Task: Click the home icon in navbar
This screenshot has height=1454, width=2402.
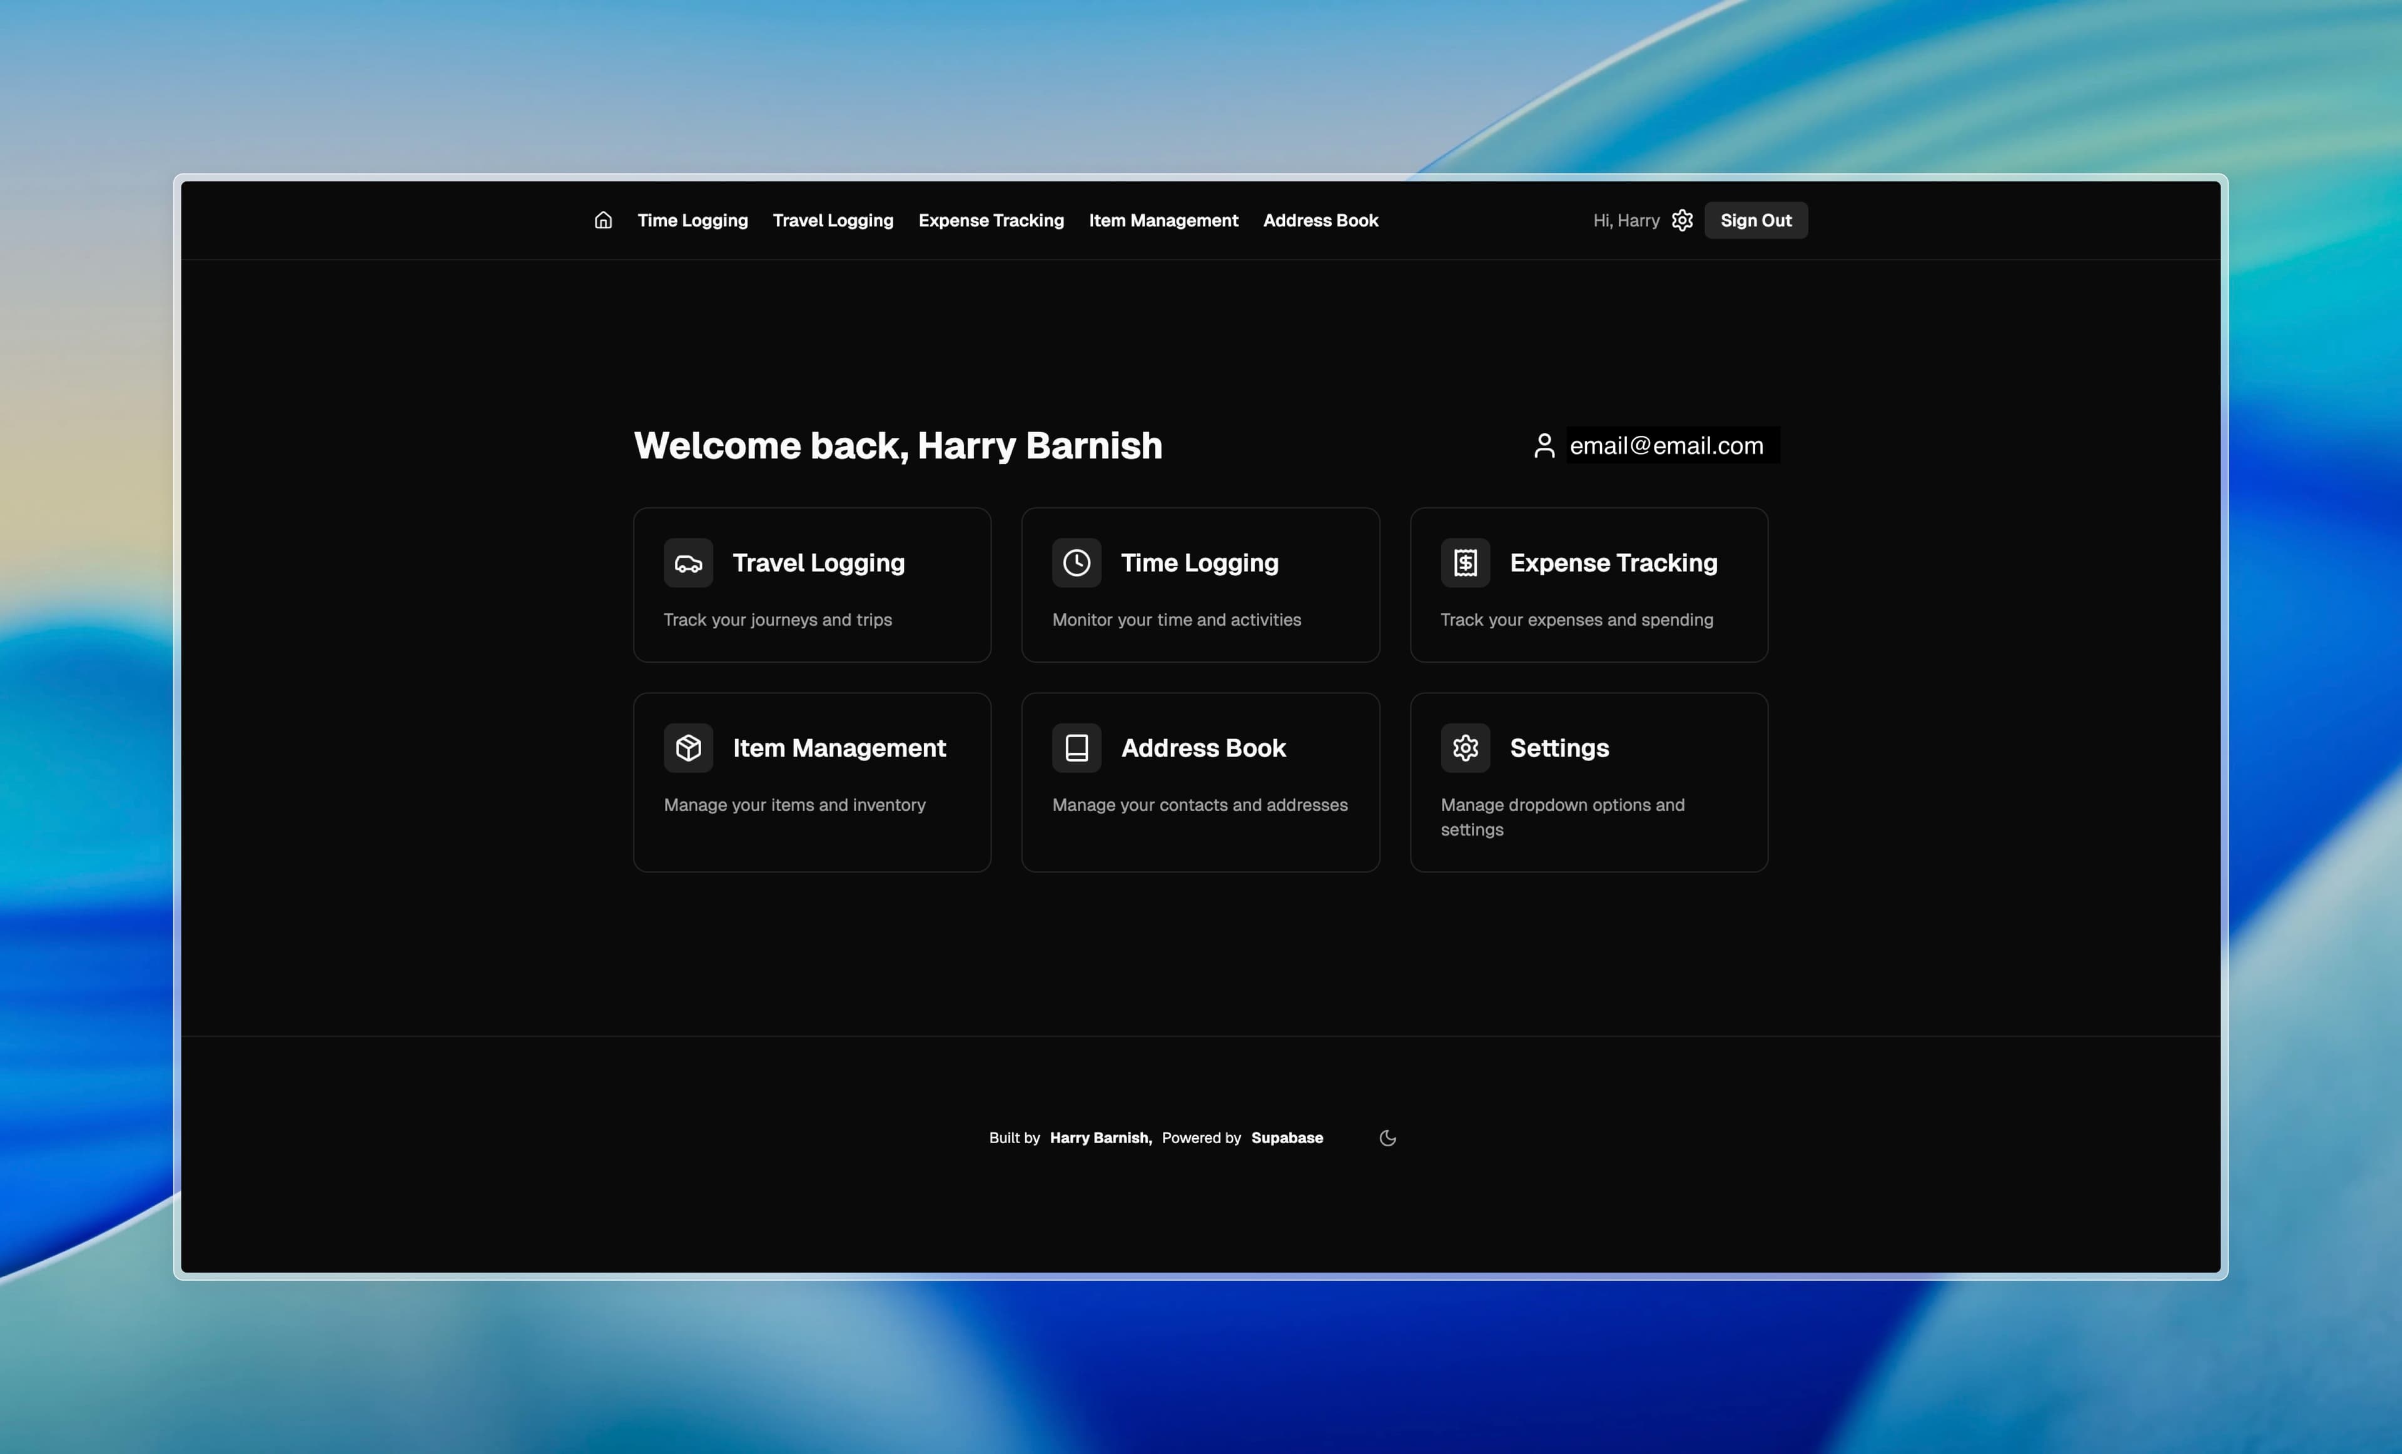Action: coord(602,220)
